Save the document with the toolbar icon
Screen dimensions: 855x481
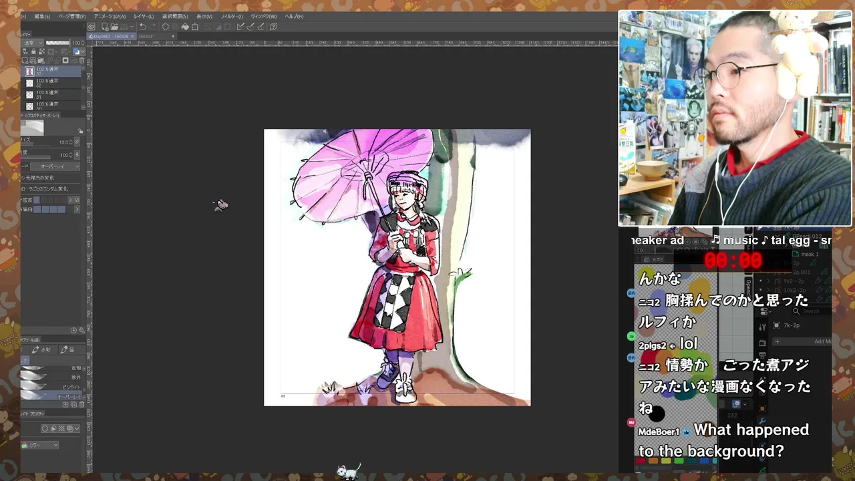pos(125,27)
